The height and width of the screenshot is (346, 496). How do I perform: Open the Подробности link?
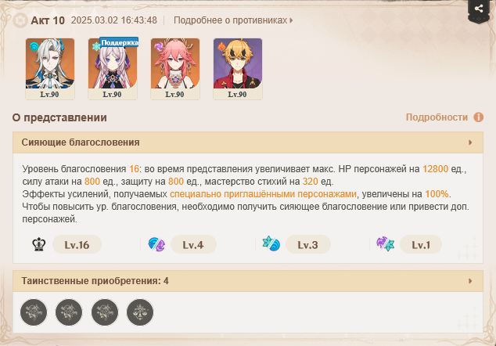pos(437,117)
